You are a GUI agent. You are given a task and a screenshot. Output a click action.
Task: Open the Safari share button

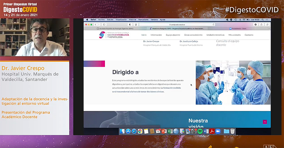(261, 25)
